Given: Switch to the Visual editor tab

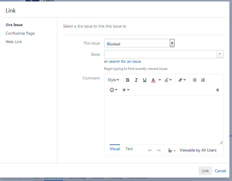Looking at the screenshot, I should point(115,149).
